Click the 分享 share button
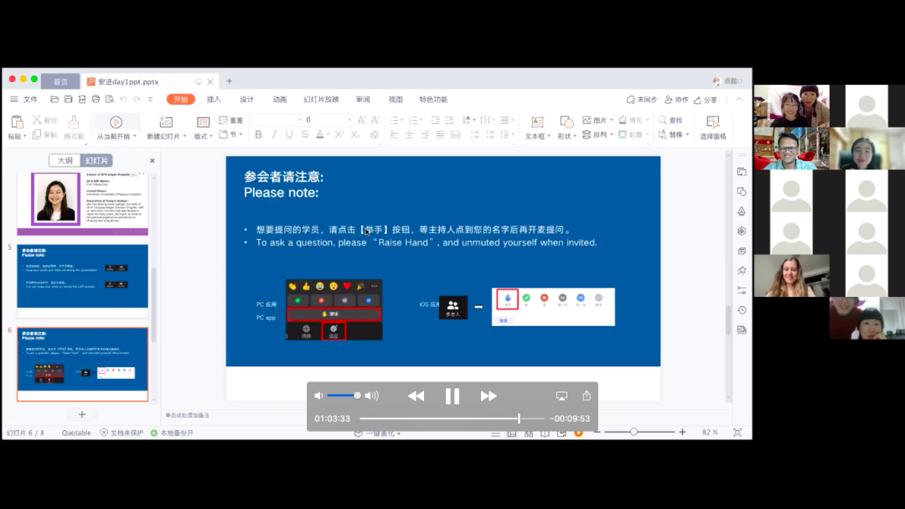This screenshot has height=509, width=905. point(706,100)
